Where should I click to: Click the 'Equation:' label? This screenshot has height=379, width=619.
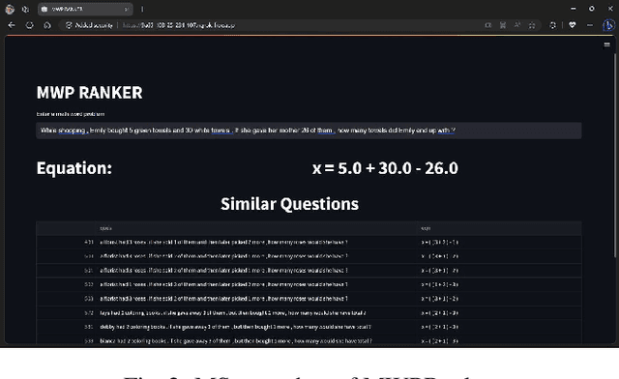click(74, 168)
